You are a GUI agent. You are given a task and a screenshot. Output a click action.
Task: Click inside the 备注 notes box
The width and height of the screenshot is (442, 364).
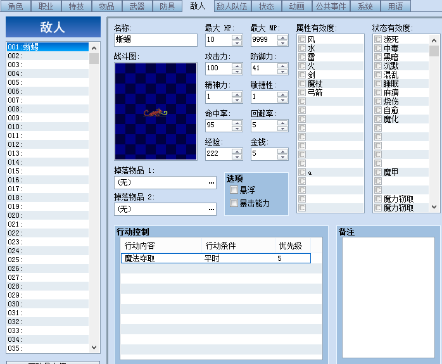pyautogui.click(x=388, y=298)
